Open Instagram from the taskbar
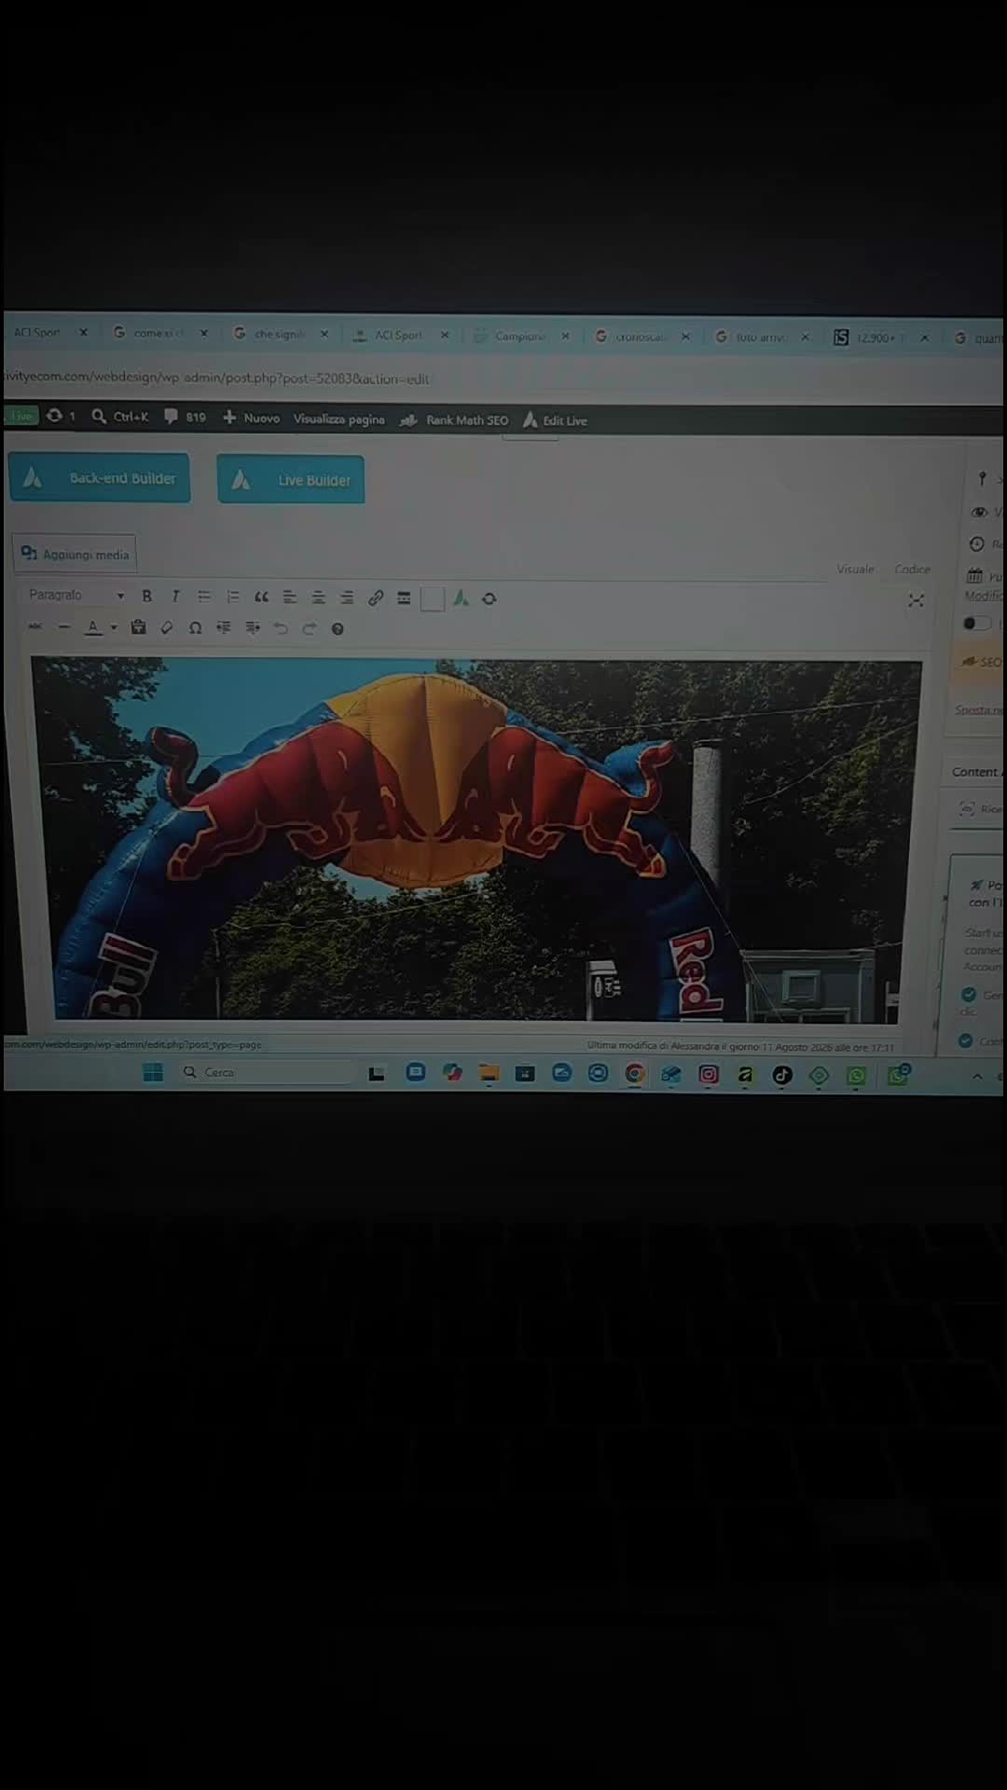Screen dimensions: 1007x1790 click(709, 1074)
